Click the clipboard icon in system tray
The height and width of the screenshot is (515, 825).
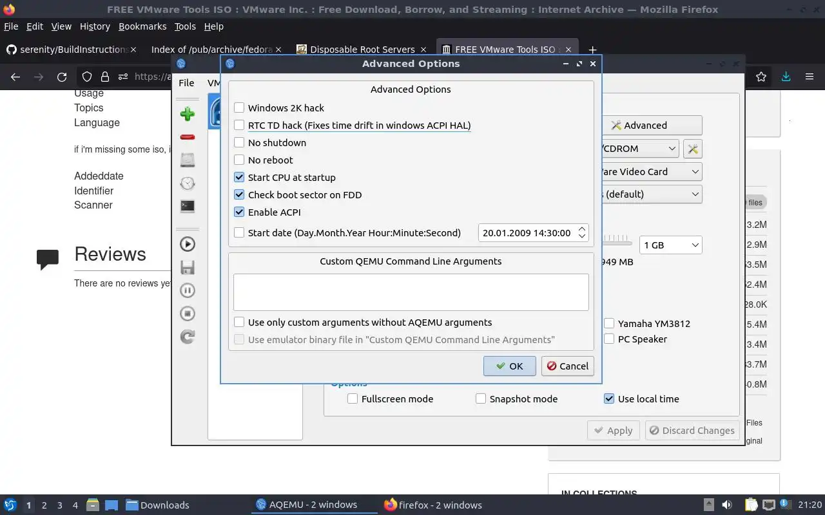pos(751,505)
